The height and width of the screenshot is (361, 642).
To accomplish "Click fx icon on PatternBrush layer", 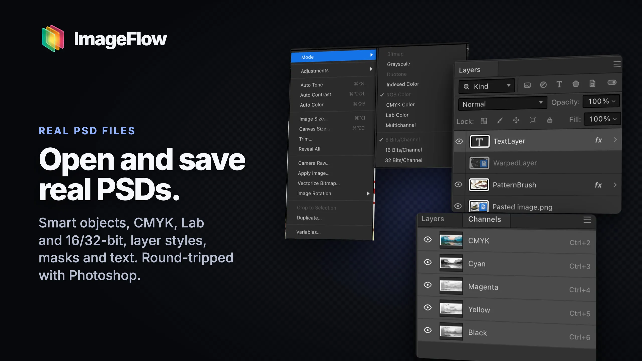I will pyautogui.click(x=598, y=185).
